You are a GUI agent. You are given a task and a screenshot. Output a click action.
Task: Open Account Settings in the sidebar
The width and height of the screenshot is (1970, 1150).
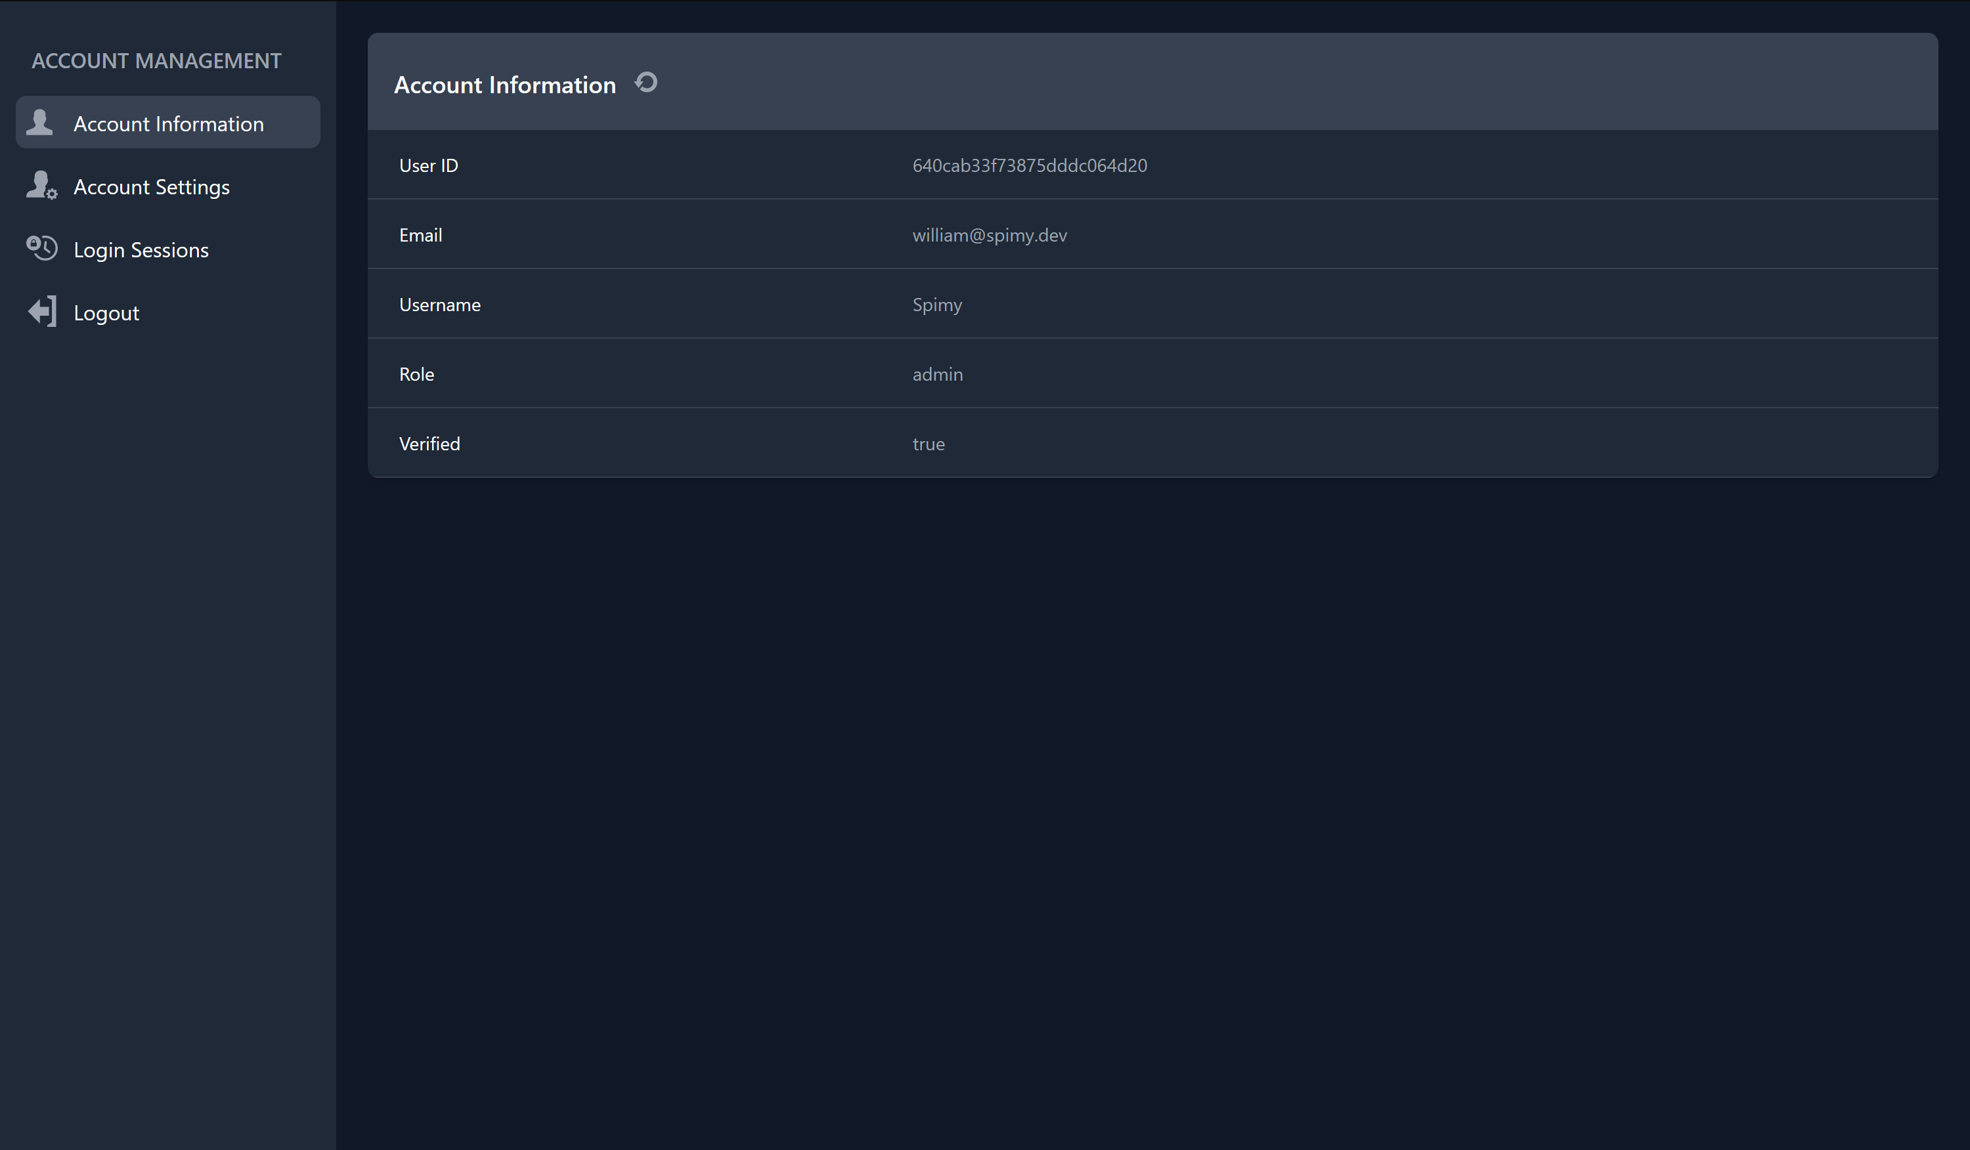pos(168,186)
